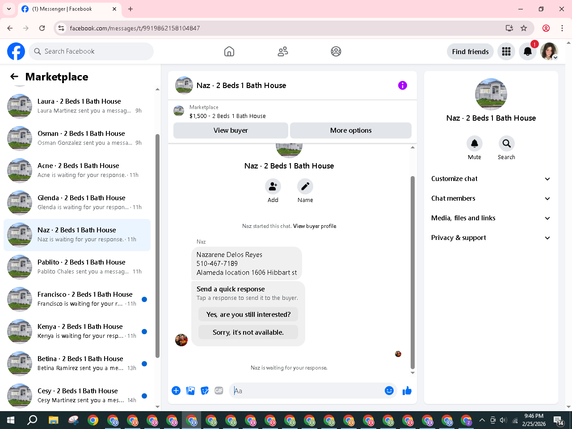
Task: Open Glenda's 2 Beds 1 Bath House chat
Action: pos(77,203)
